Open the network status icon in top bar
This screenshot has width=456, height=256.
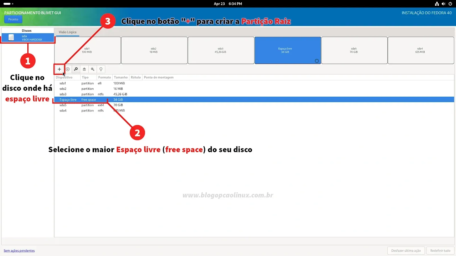point(437,4)
